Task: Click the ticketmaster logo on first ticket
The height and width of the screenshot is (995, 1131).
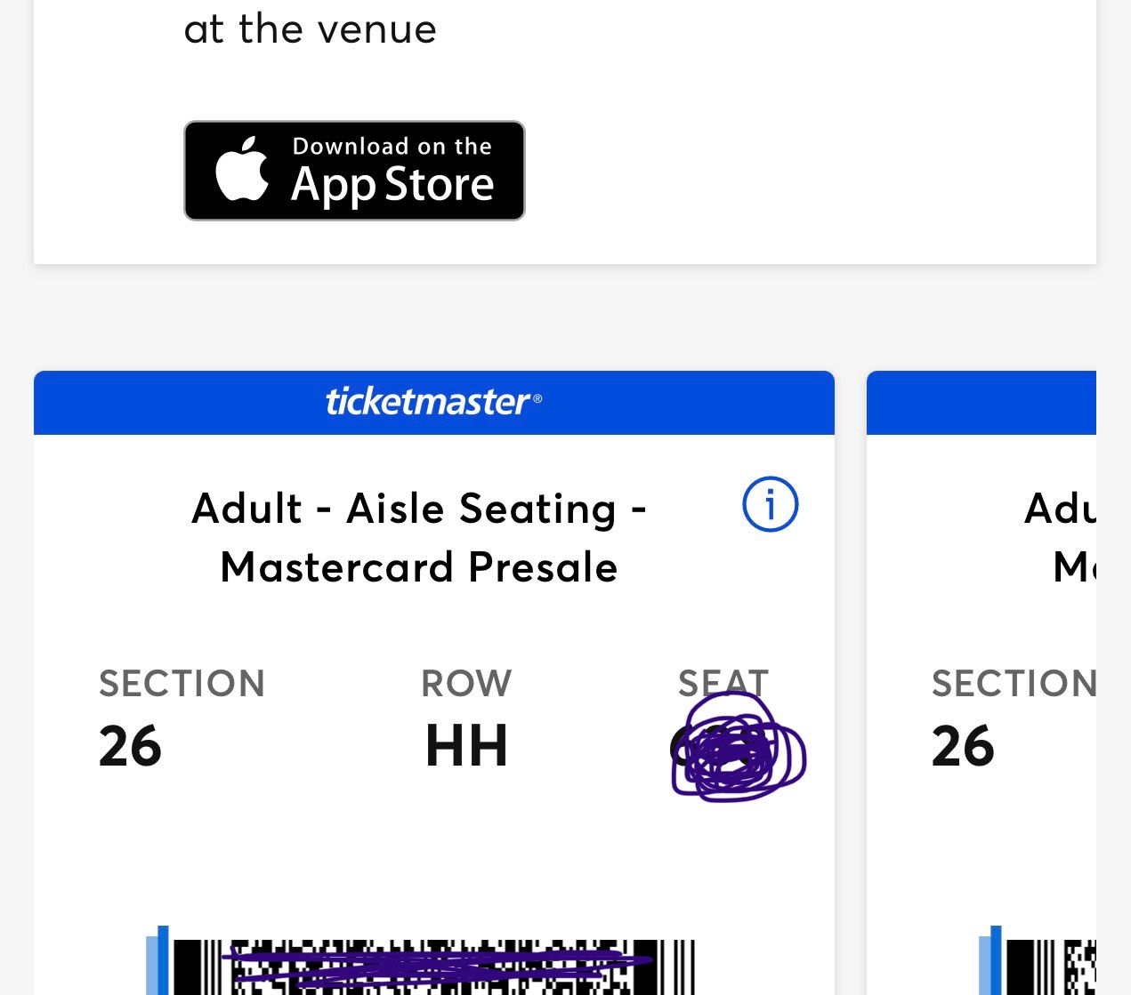Action: click(x=433, y=402)
